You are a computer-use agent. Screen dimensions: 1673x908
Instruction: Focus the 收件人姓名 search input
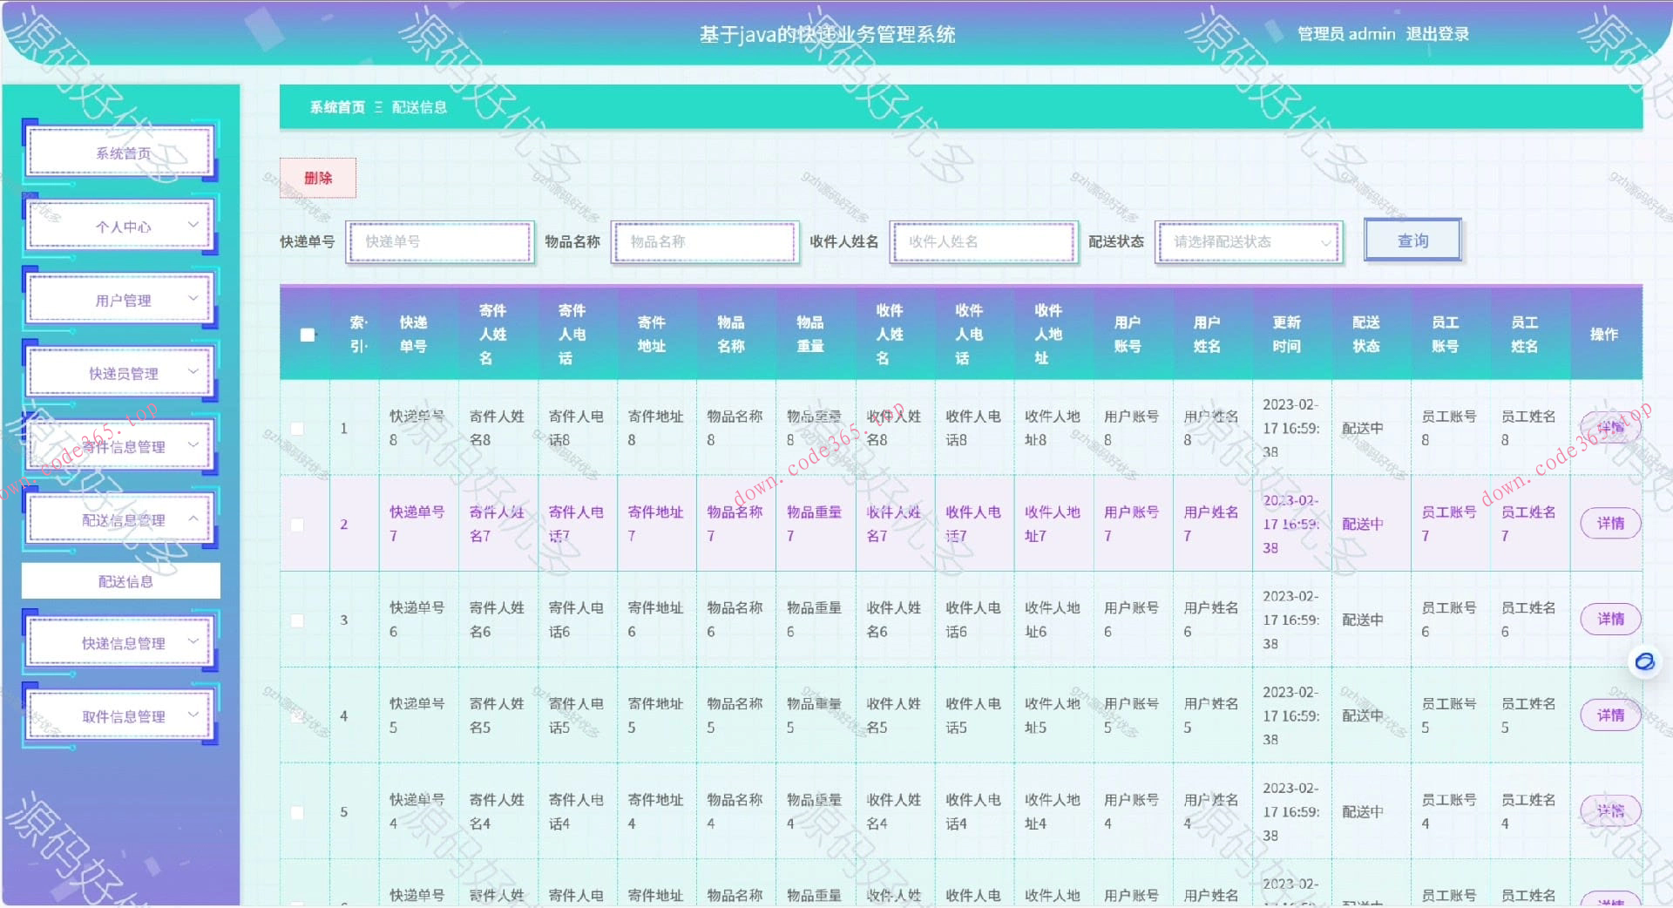pos(984,241)
